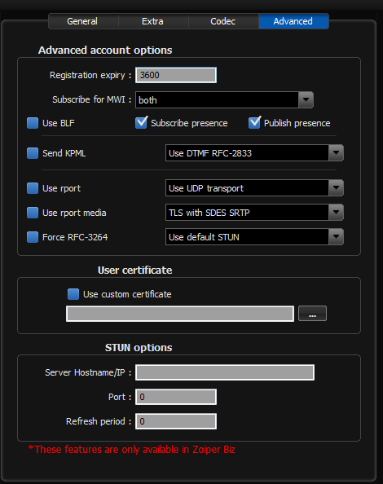Uncheck Subscribe presence

141,123
